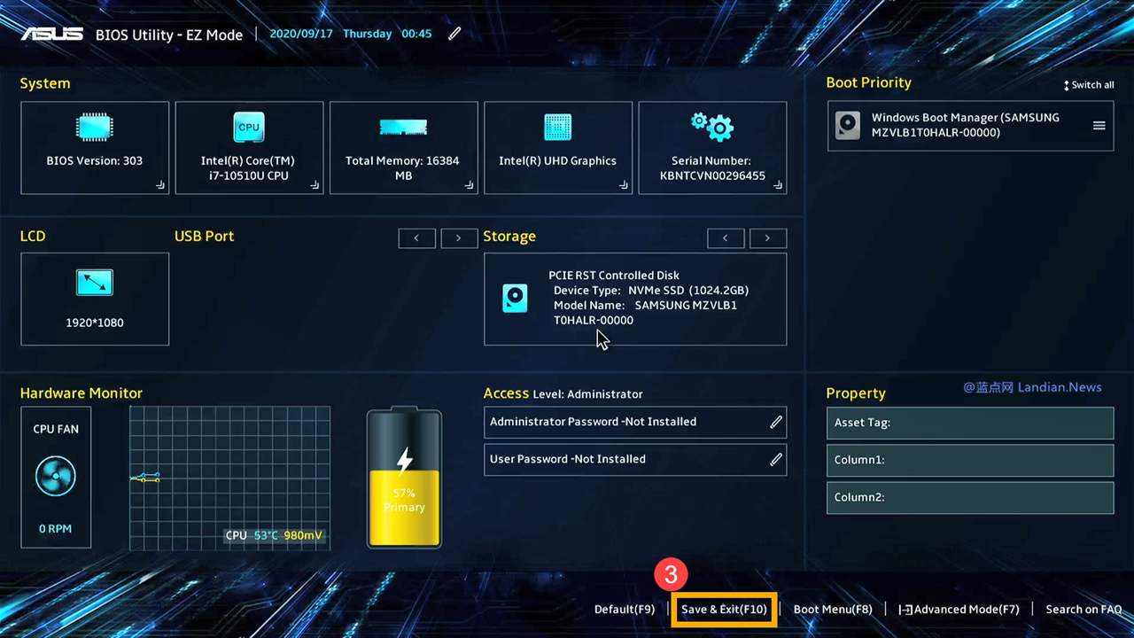1134x638 pixels.
Task: Click the date 2020/09/17
Action: click(300, 34)
